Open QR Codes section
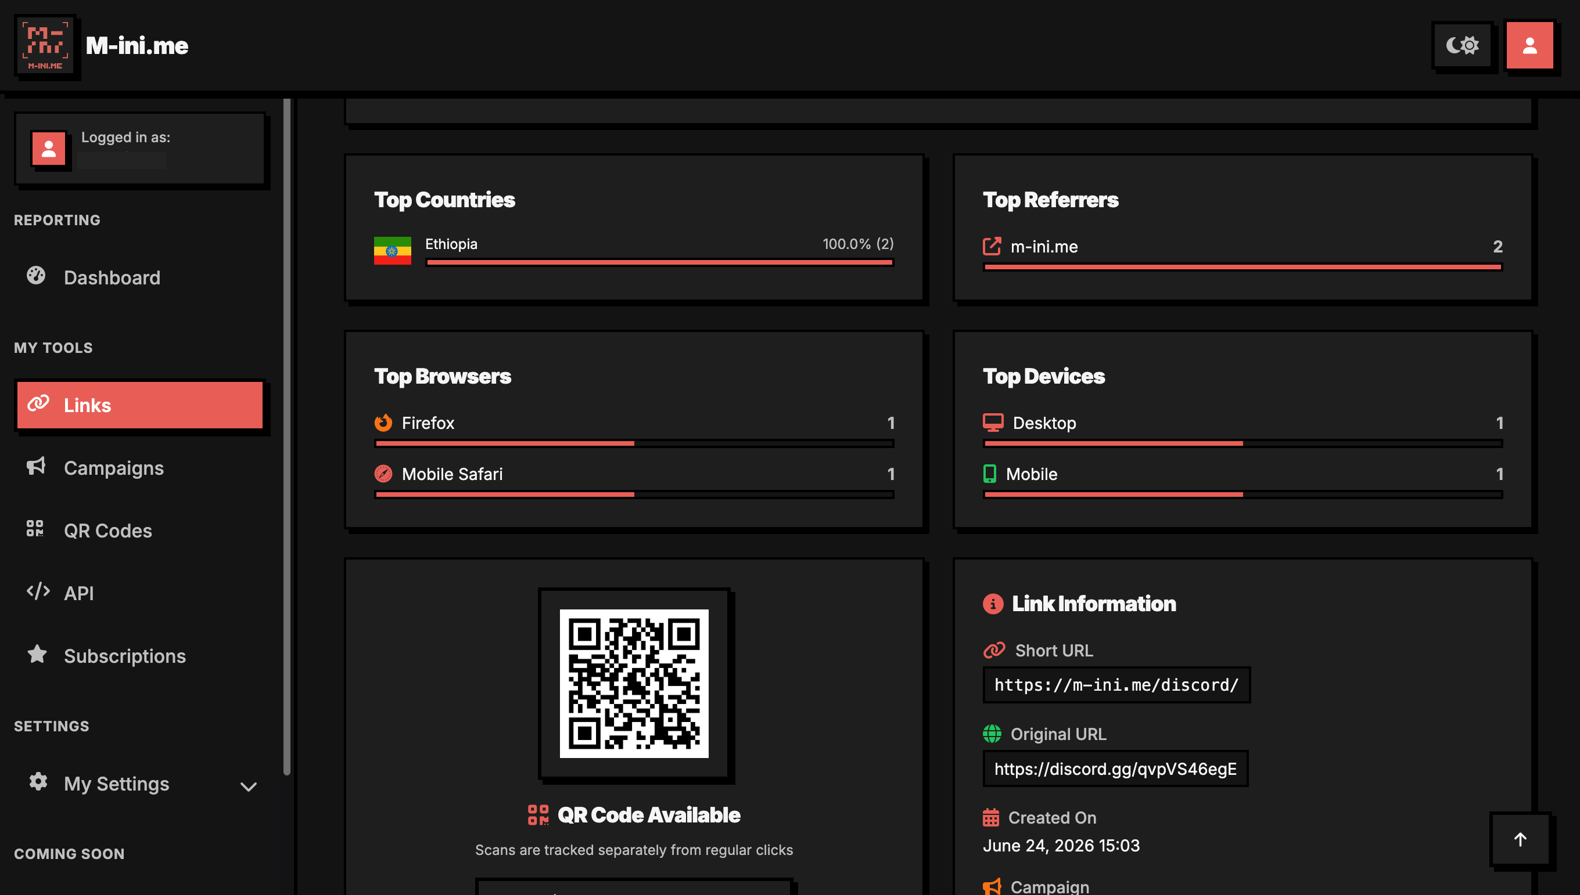 [x=140, y=530]
